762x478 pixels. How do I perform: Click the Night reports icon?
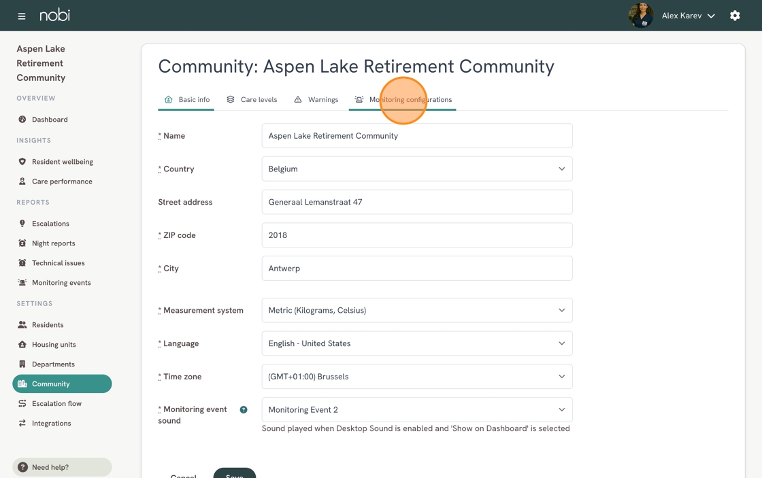point(22,243)
